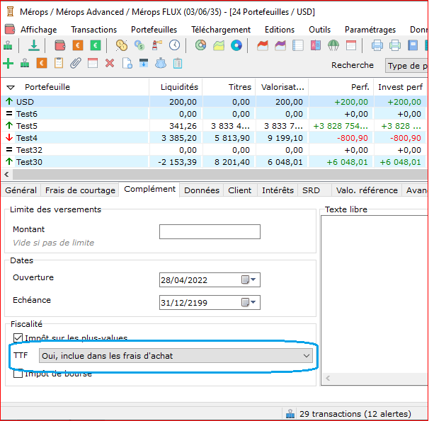Switch to the Intérêts tab
The image size is (434, 421).
[x=278, y=190]
